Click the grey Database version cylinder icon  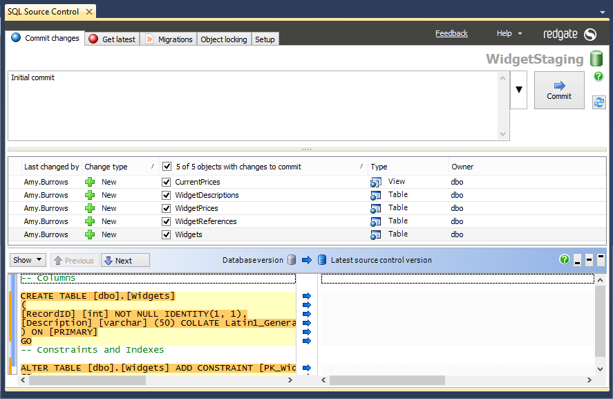(292, 260)
